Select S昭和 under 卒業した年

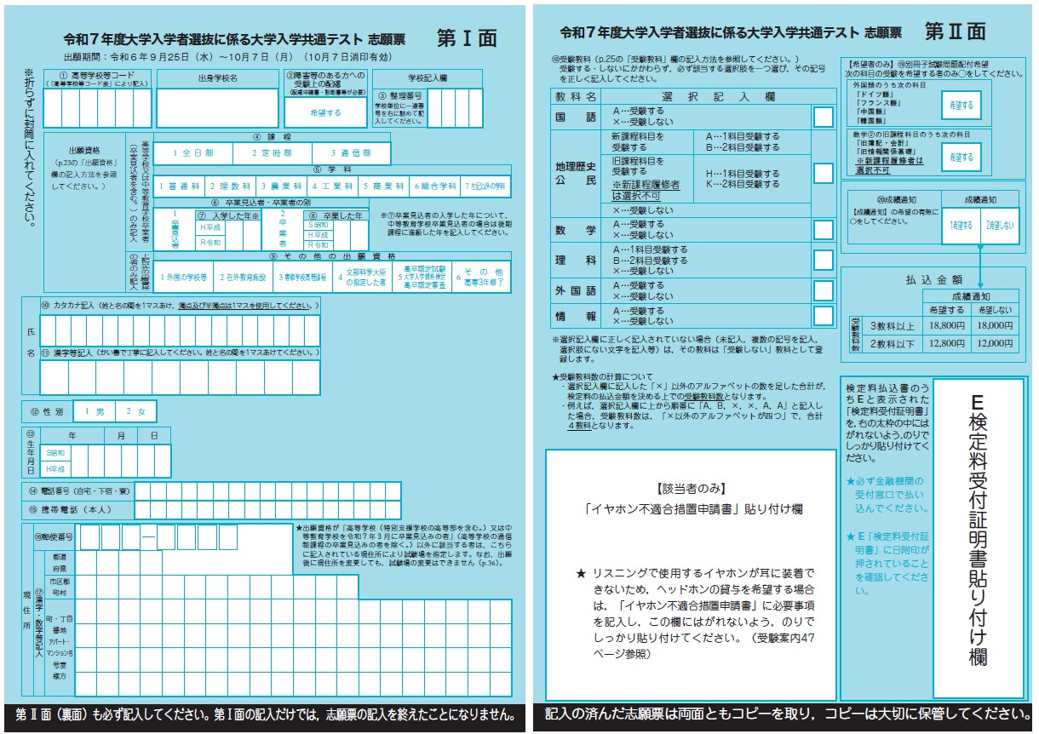coord(317,224)
